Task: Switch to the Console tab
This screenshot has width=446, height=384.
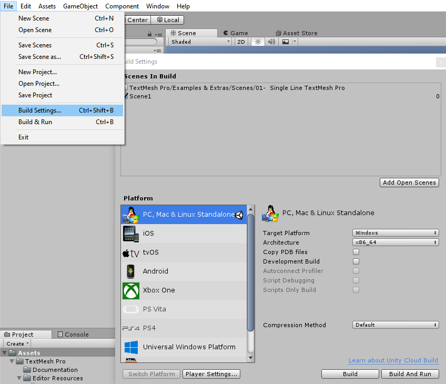Action: click(x=74, y=335)
